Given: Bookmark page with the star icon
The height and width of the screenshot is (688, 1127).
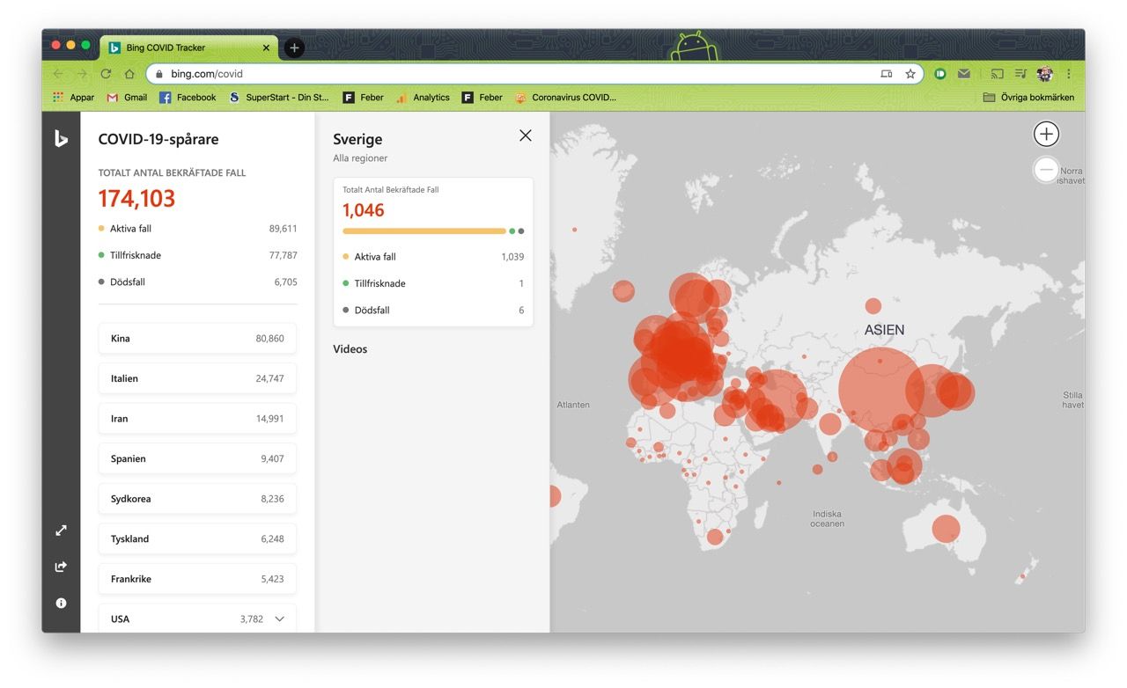Looking at the screenshot, I should [910, 74].
